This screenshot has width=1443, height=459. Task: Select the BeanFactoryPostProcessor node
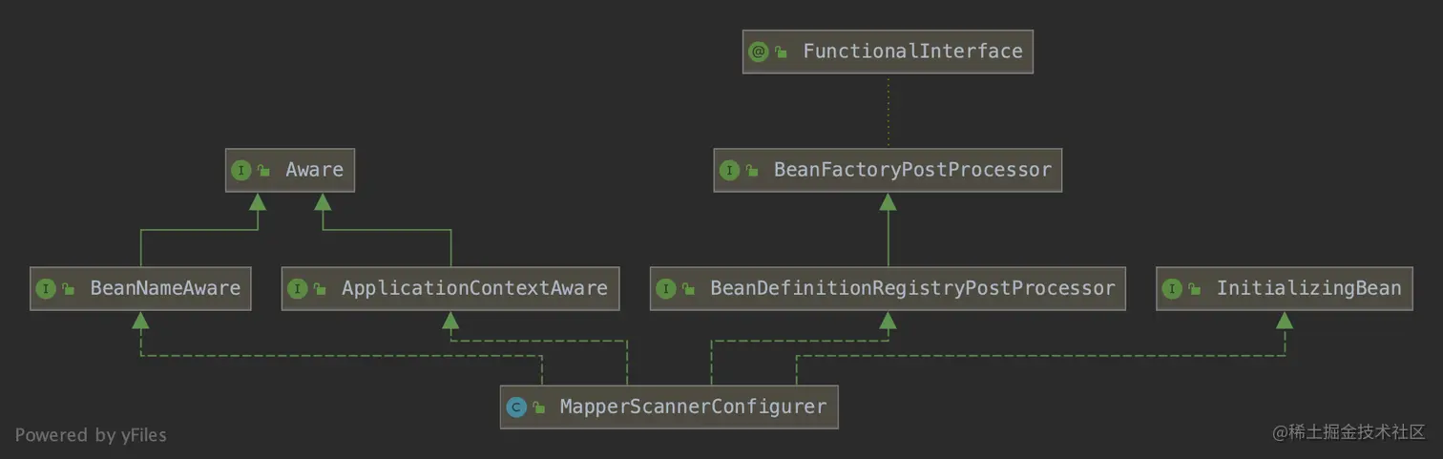[888, 170]
